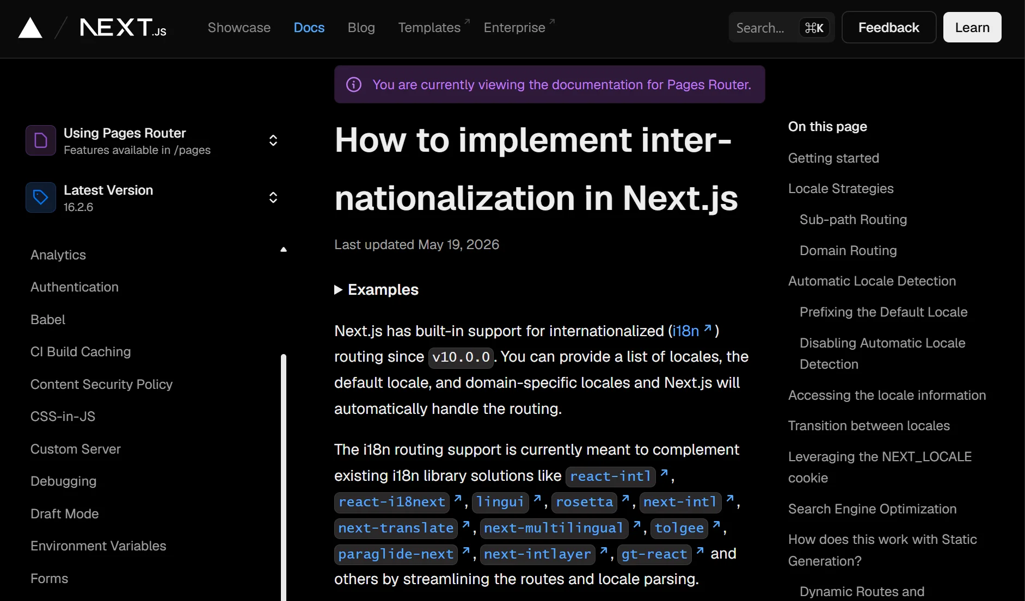This screenshot has width=1025, height=601.
Task: Jump to Disabling Automatic Locale Detection
Action: [x=882, y=354]
